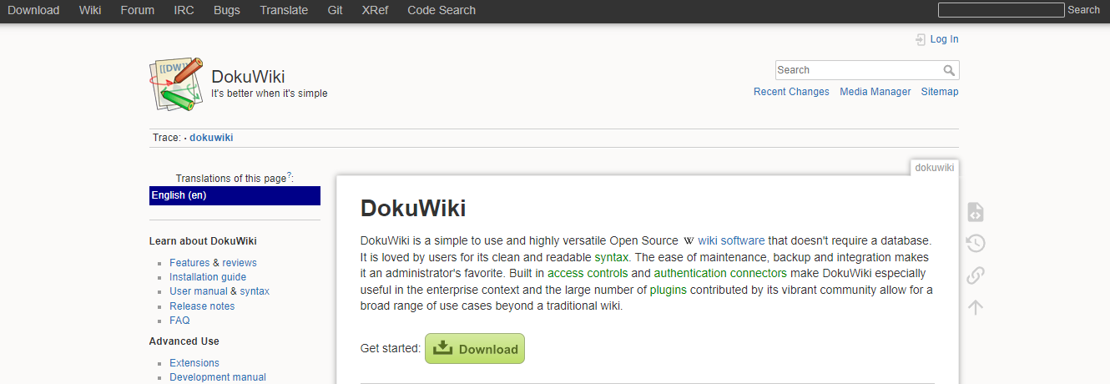The height and width of the screenshot is (384, 1110).
Task: Click access controls link
Action: pos(588,273)
